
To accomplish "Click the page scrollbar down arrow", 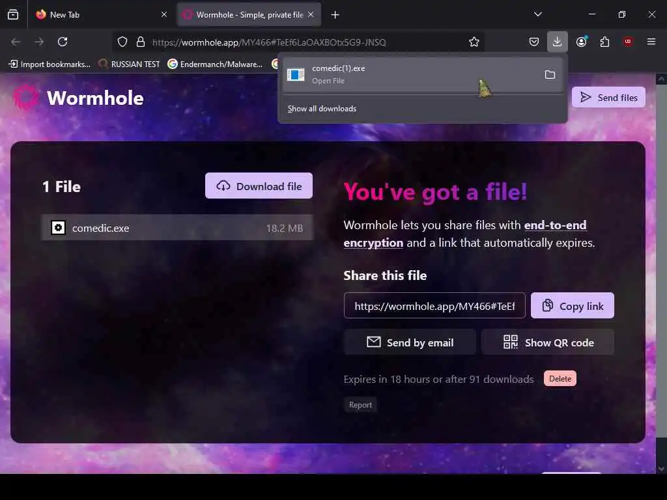I will pos(661,469).
